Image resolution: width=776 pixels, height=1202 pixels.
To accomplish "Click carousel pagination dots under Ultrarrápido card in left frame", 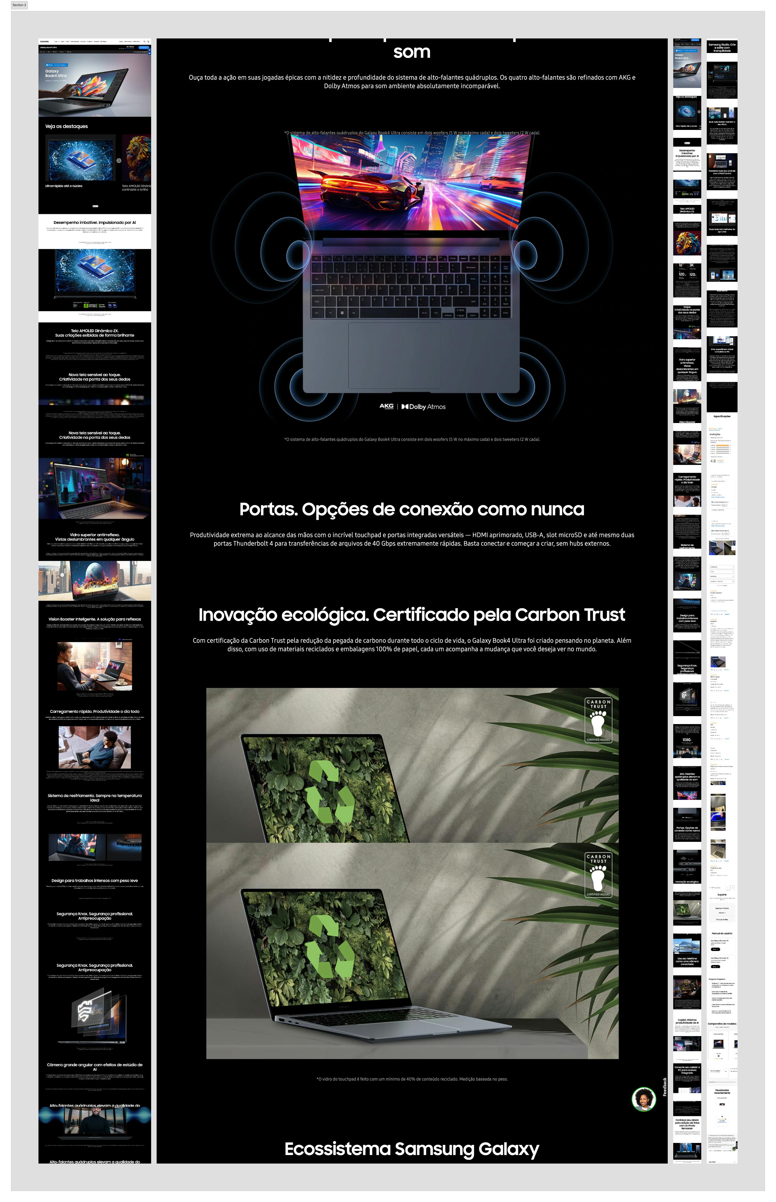I will pos(95,206).
